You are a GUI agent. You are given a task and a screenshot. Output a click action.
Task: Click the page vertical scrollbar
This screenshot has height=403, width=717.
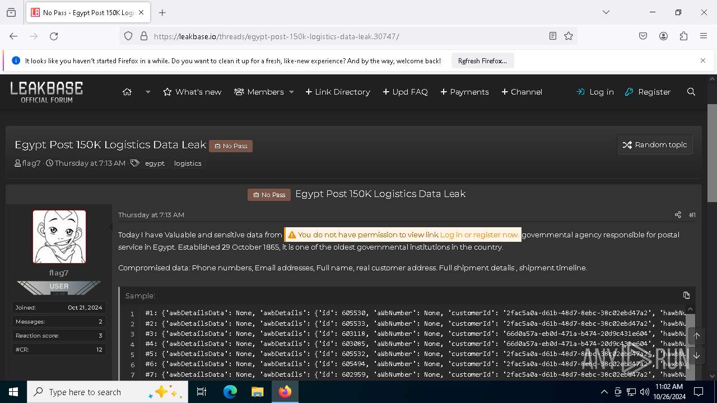click(x=712, y=153)
